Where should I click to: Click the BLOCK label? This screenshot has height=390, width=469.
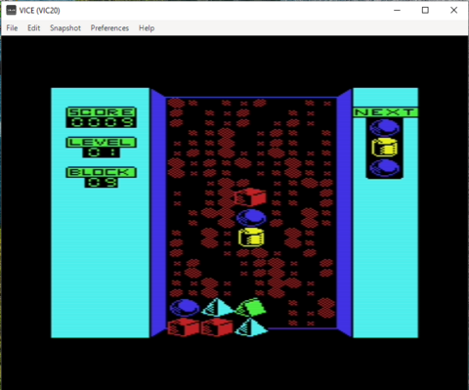(102, 172)
